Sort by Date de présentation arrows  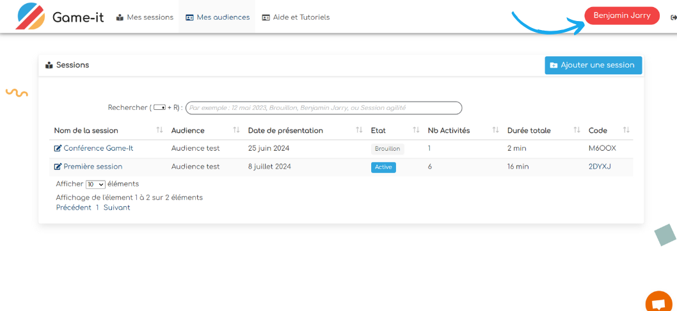point(359,130)
